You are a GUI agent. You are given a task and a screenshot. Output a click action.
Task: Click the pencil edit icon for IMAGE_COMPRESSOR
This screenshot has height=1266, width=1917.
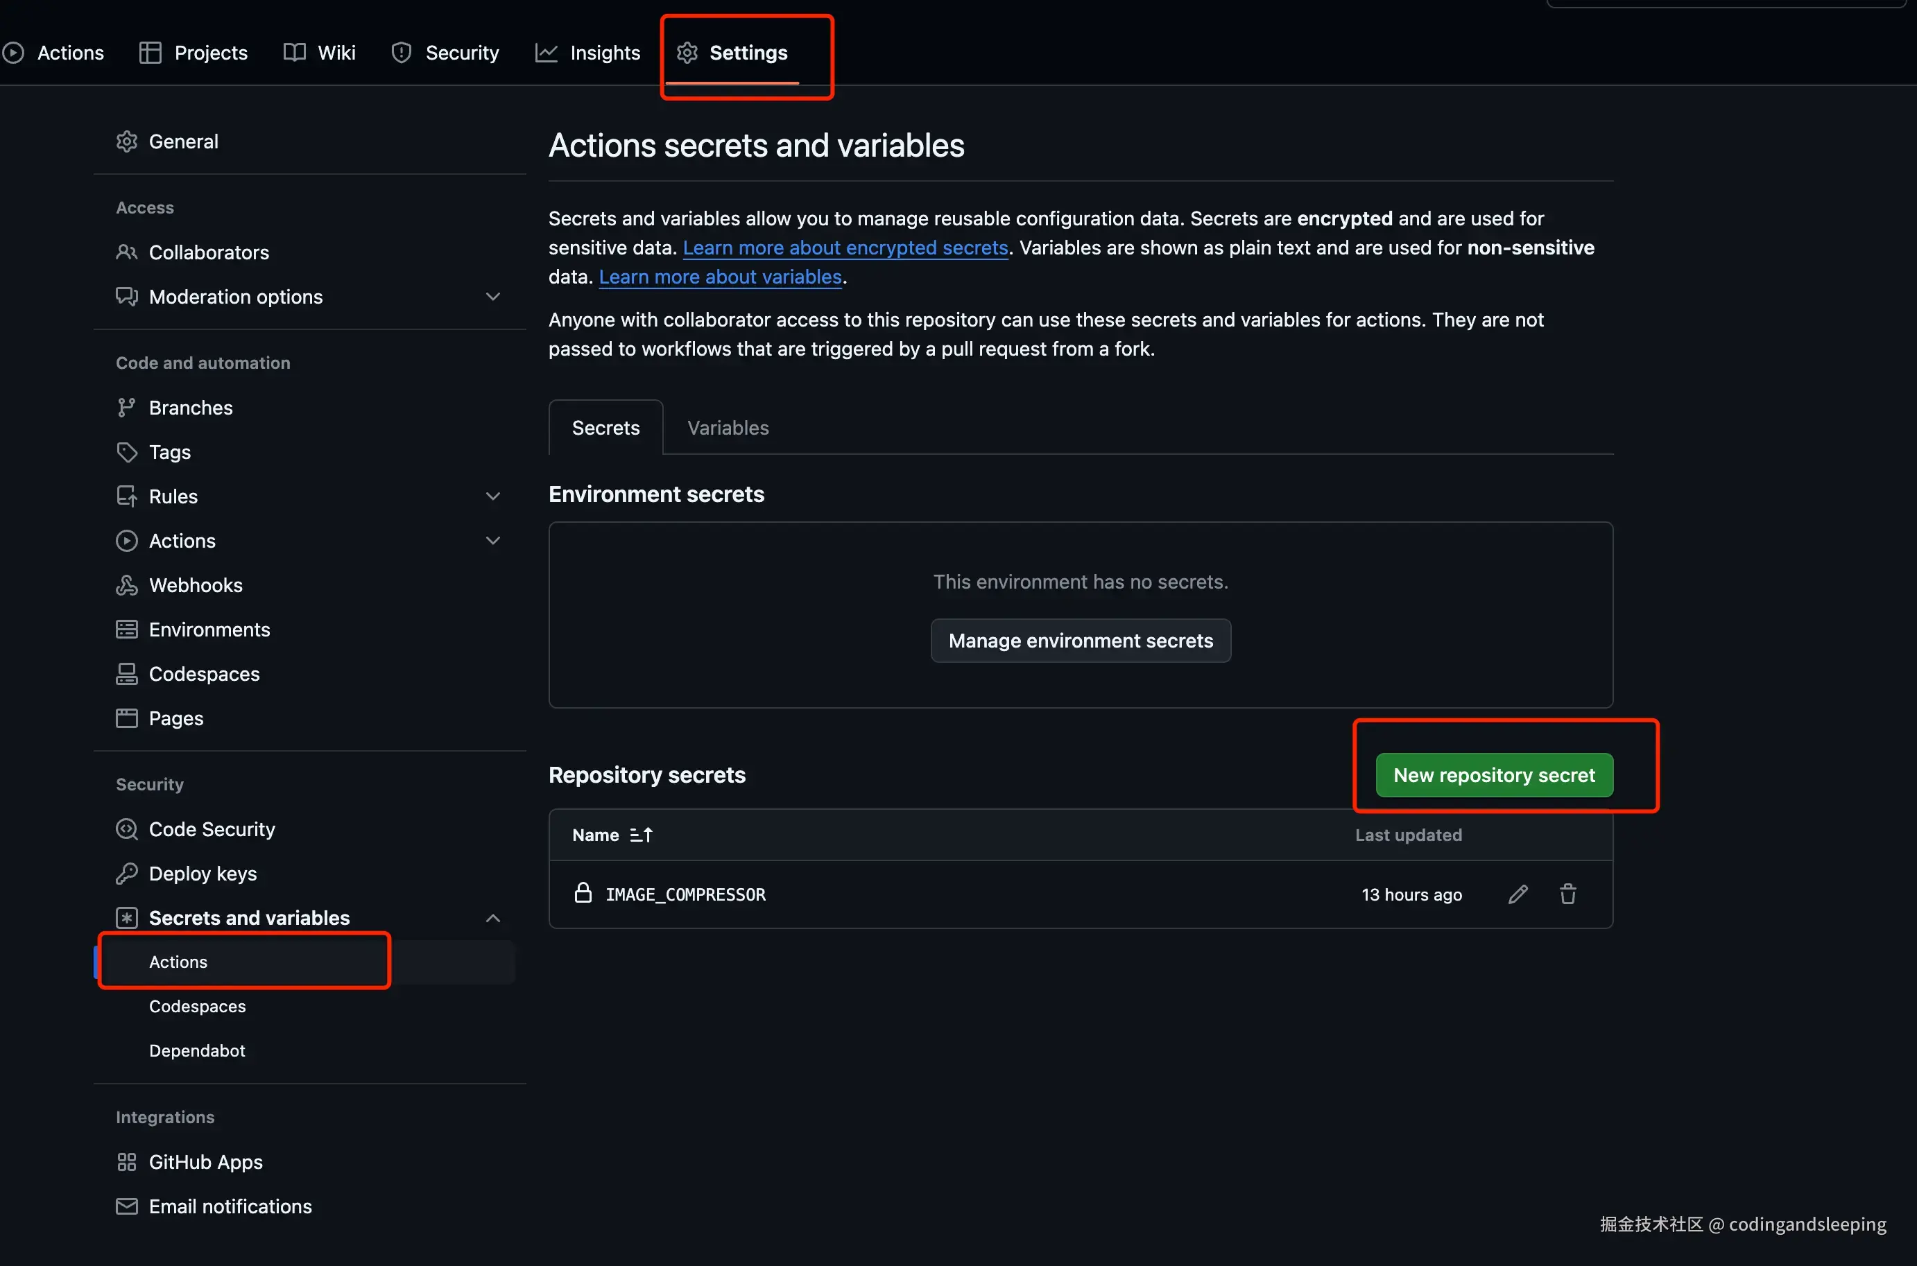pyautogui.click(x=1518, y=894)
